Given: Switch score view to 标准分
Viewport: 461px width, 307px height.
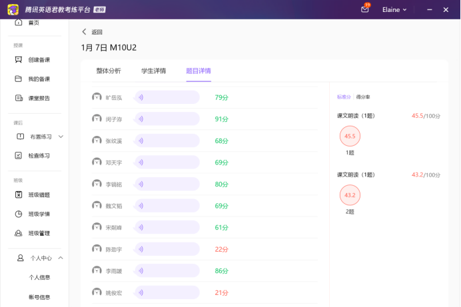Looking at the screenshot, I should point(344,97).
